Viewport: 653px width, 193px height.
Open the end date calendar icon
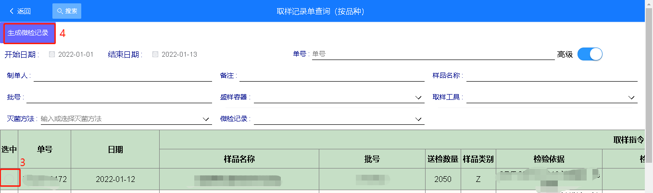(155, 54)
